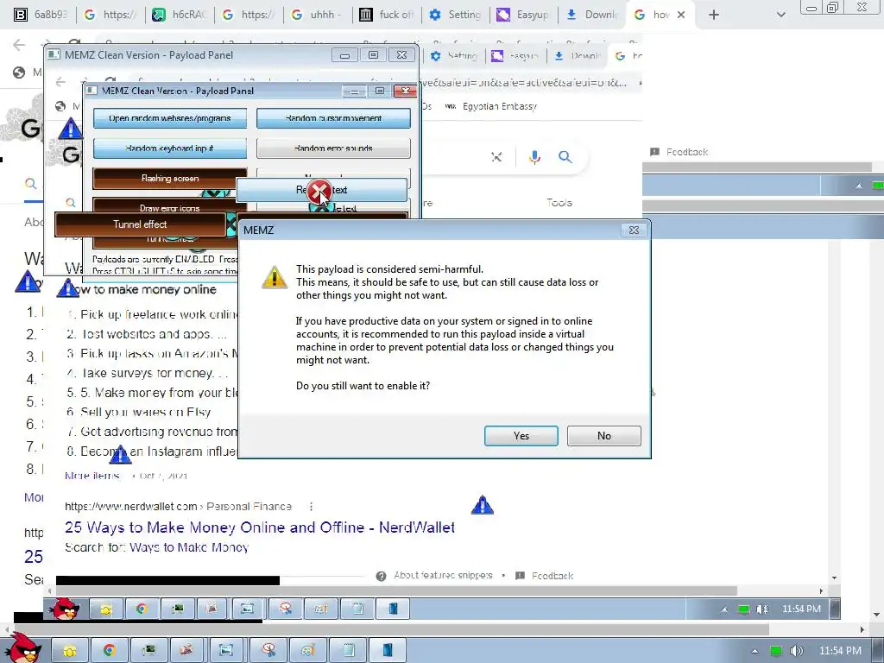Click the More items link under the list
Image resolution: width=884 pixels, height=663 pixels.
(92, 476)
